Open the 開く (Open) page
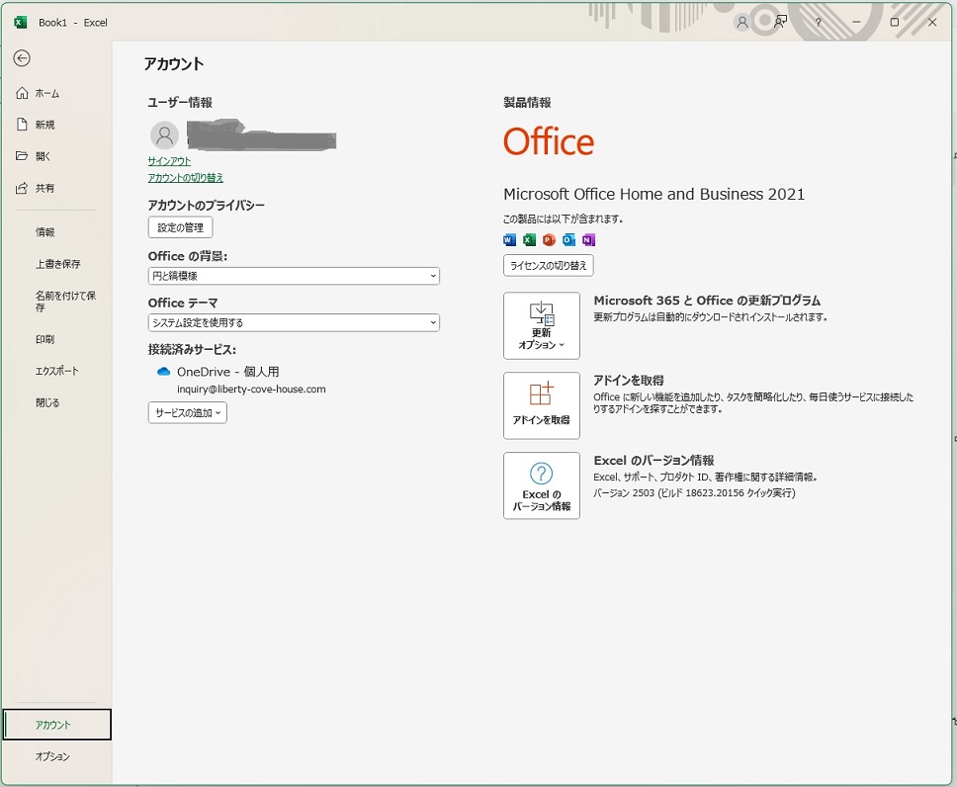 (x=43, y=156)
